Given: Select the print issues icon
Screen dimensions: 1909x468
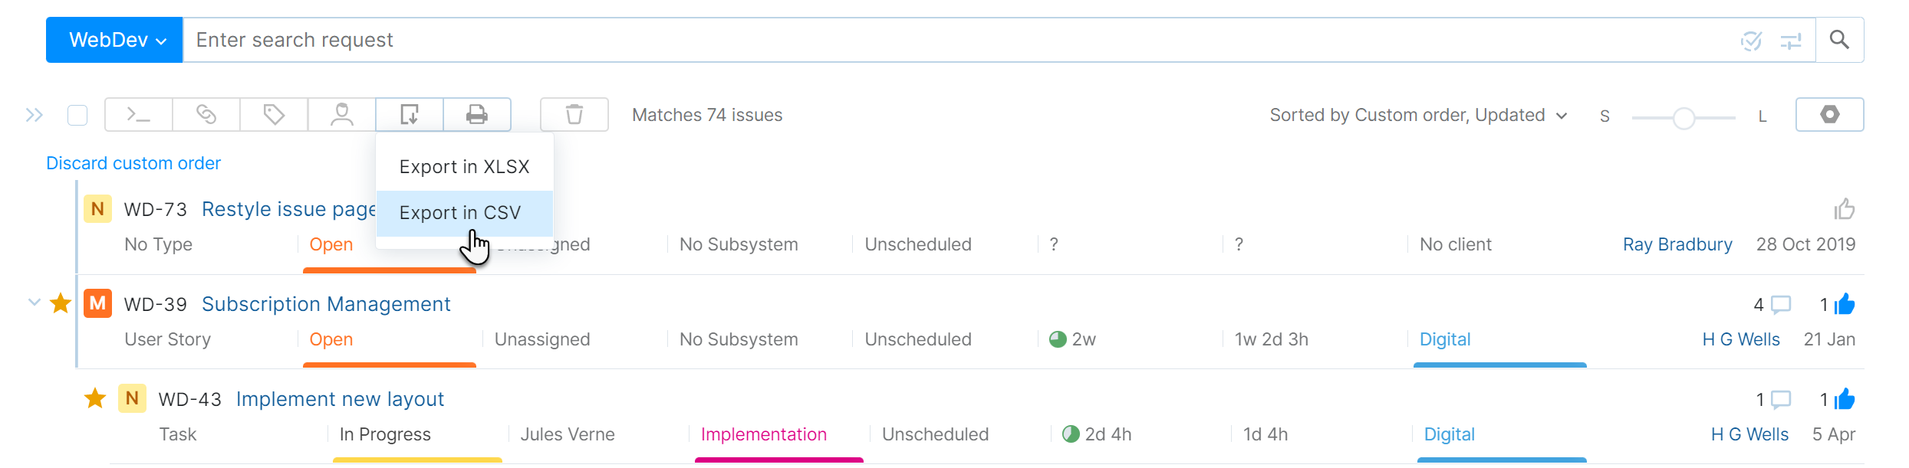Looking at the screenshot, I should click(x=476, y=114).
